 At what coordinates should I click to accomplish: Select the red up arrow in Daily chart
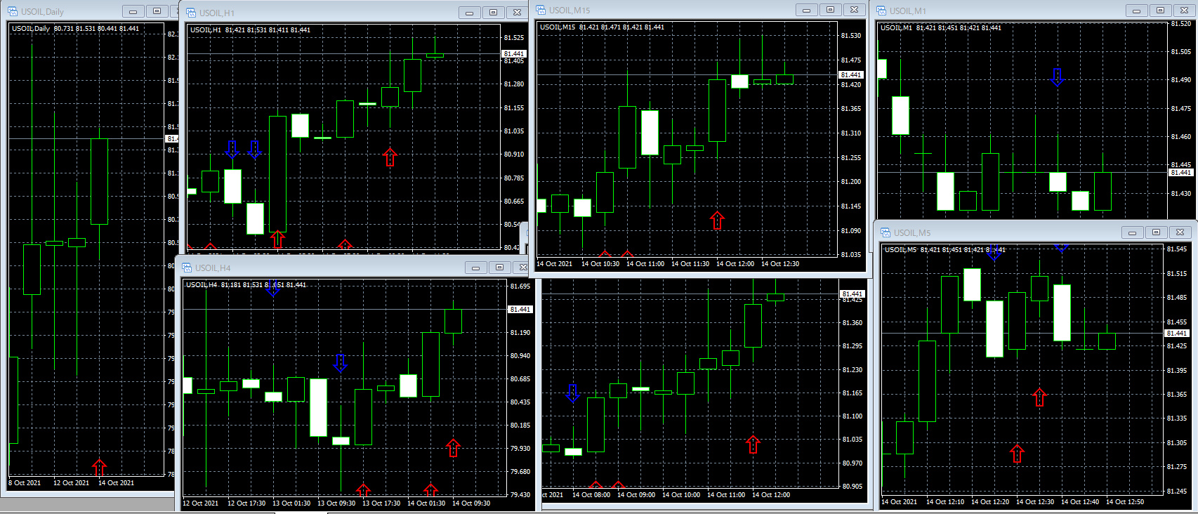(x=100, y=467)
